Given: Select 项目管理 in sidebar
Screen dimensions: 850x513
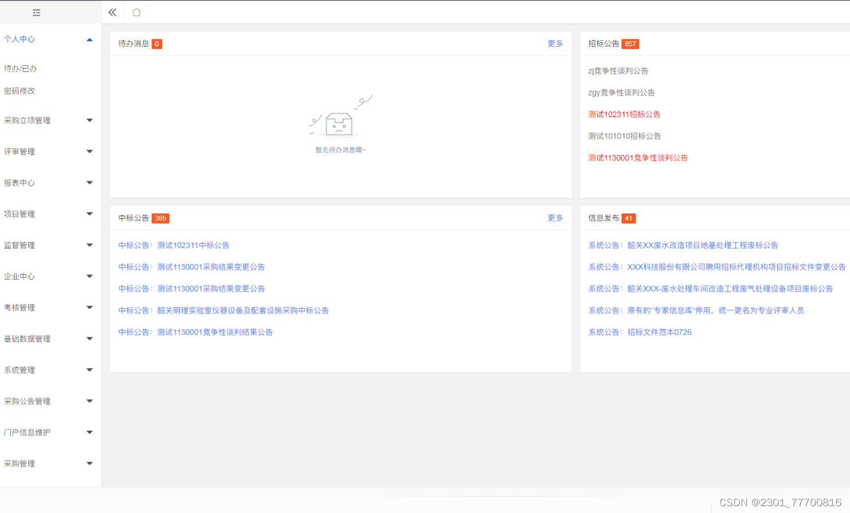Looking at the screenshot, I should (x=19, y=214).
